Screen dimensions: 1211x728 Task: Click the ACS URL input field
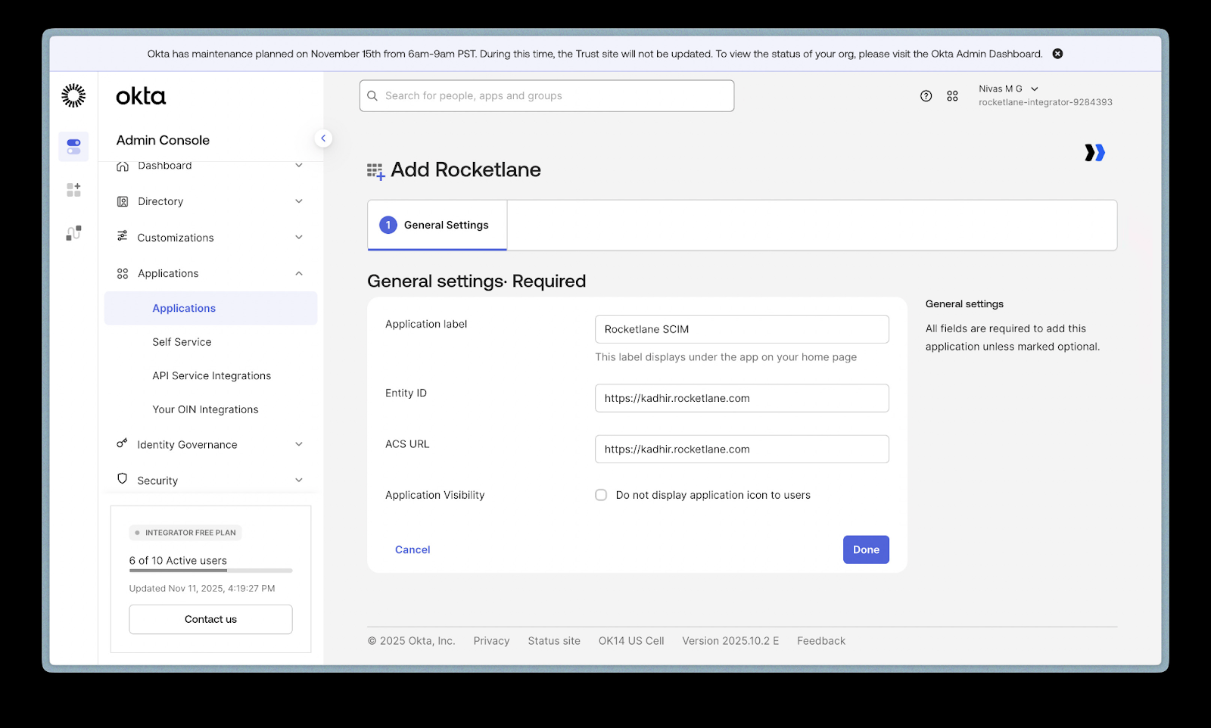(742, 449)
